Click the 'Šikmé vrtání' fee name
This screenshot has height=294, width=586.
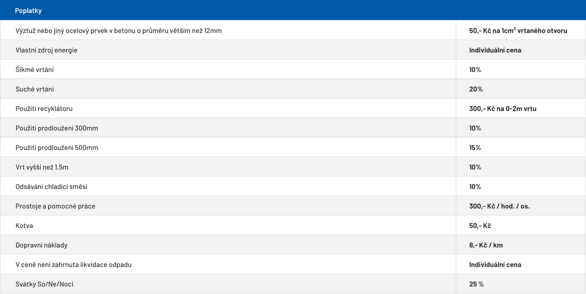[x=35, y=70]
